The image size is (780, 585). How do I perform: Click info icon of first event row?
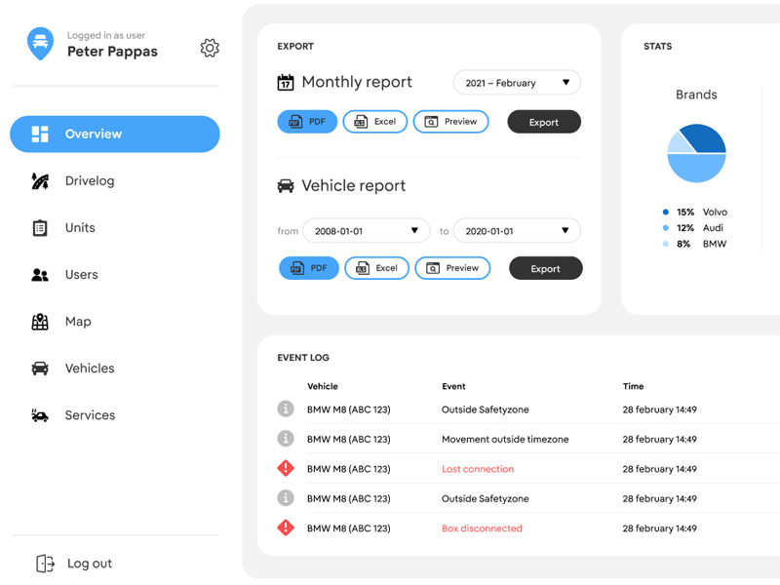(x=286, y=409)
